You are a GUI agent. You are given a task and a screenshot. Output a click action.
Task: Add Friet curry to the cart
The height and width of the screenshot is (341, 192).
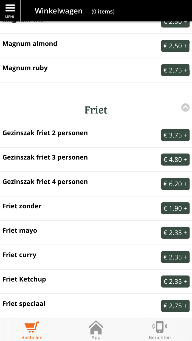(x=175, y=257)
